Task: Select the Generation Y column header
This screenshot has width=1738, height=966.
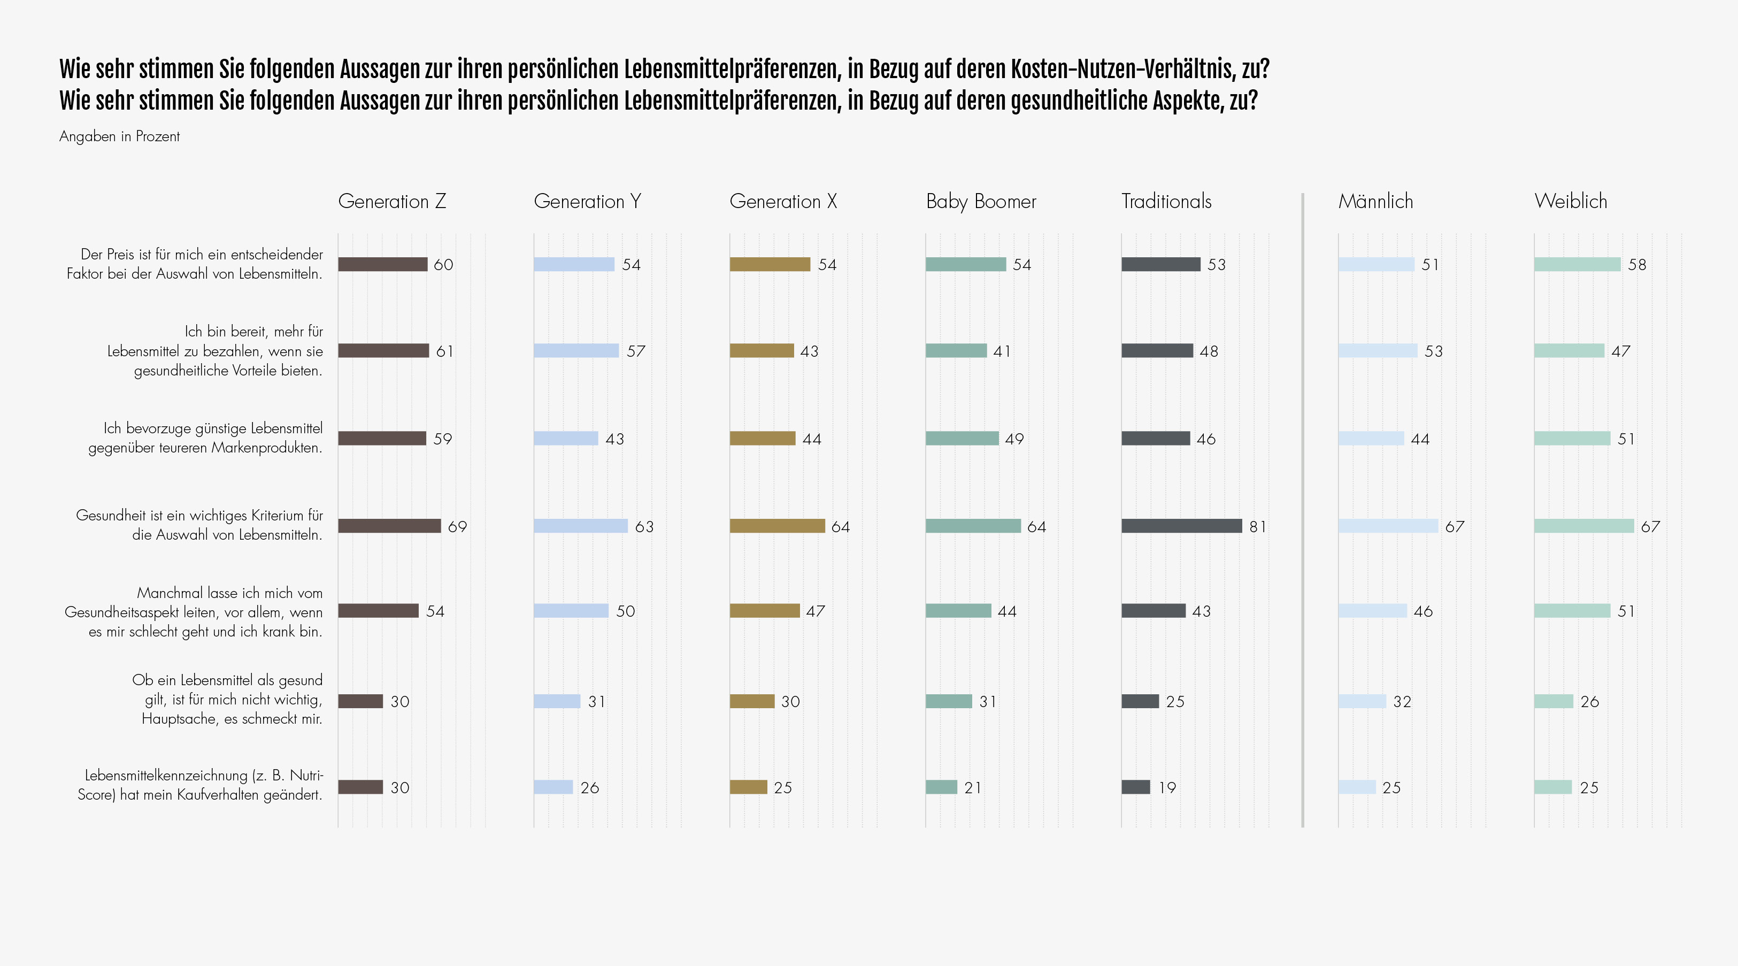Action: pos(587,201)
